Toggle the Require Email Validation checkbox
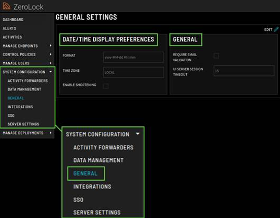Viewport: 280px width, 218px height. pyautogui.click(x=216, y=56)
